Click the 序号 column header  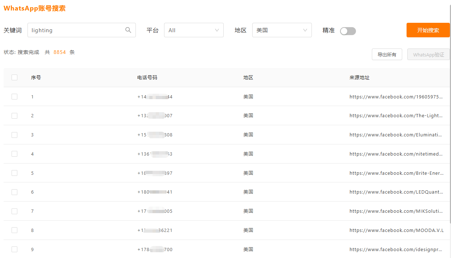tap(36, 77)
